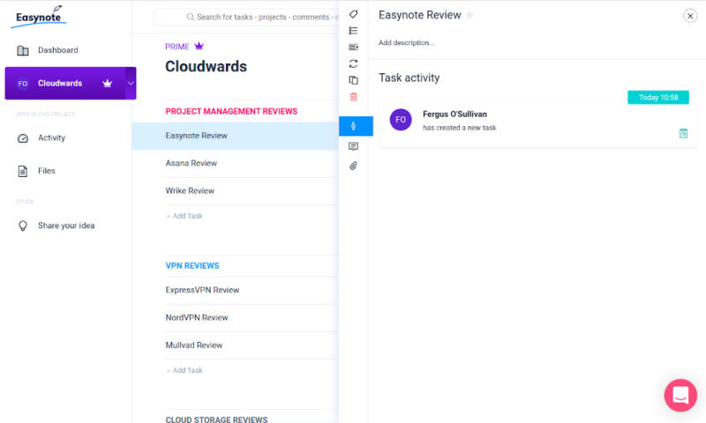Open the comments icon in task panel
Screen dimensions: 706x423
[x=354, y=146]
